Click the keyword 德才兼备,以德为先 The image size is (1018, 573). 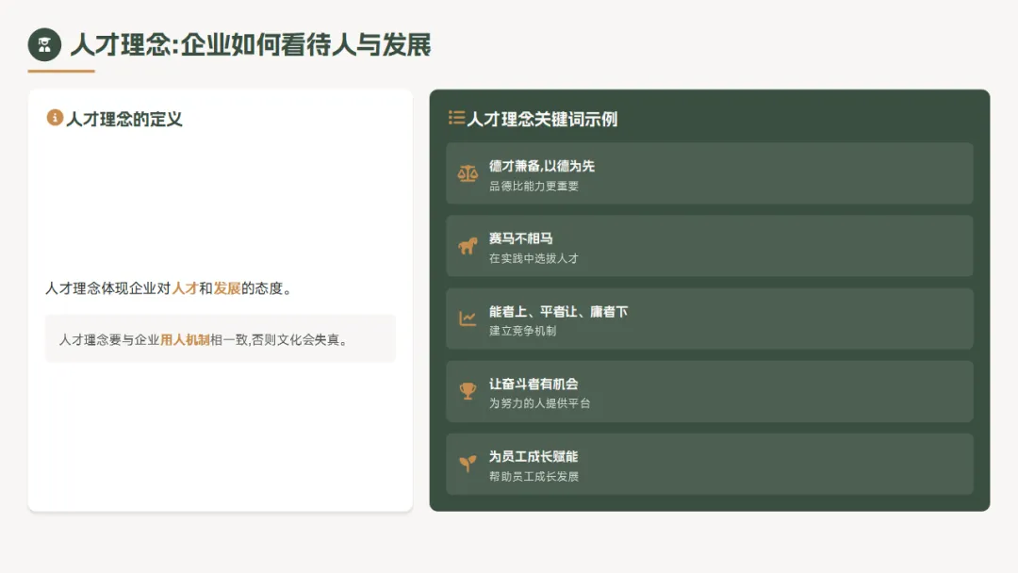tap(541, 166)
